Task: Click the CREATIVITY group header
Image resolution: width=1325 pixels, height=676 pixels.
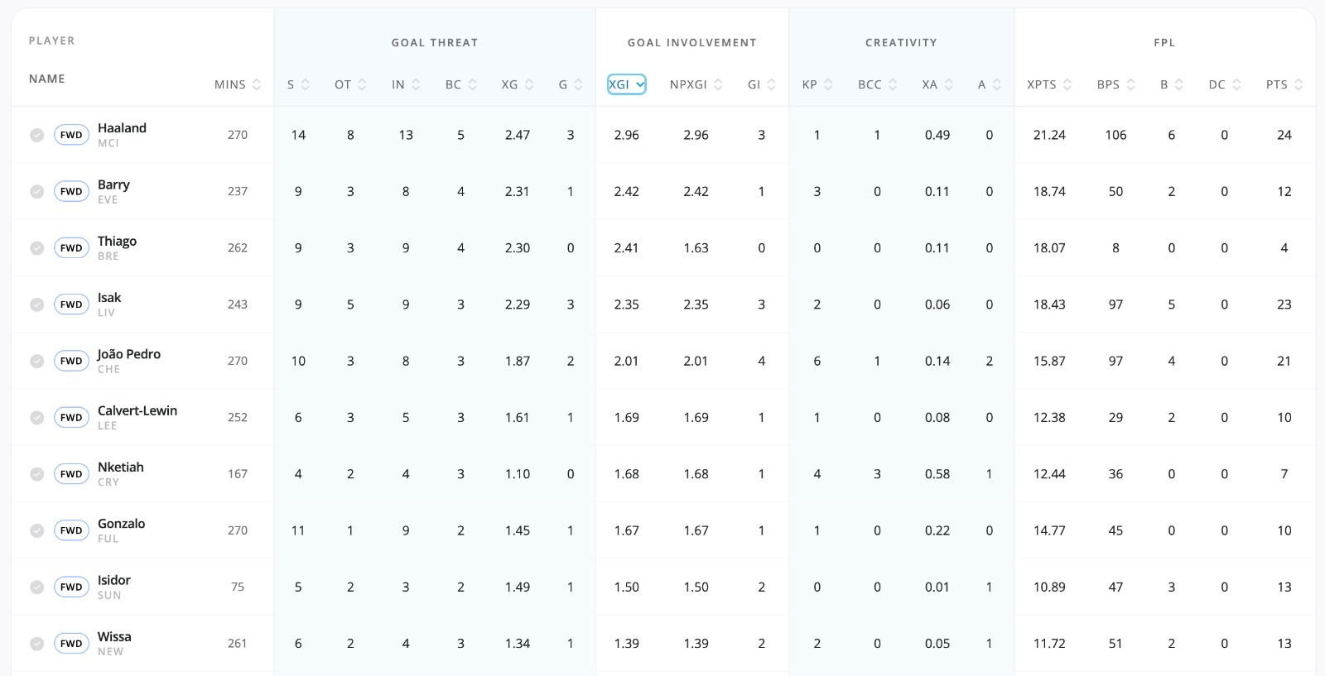Action: click(x=901, y=42)
